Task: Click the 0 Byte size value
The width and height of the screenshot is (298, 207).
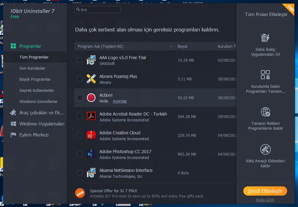Action: click(x=183, y=173)
